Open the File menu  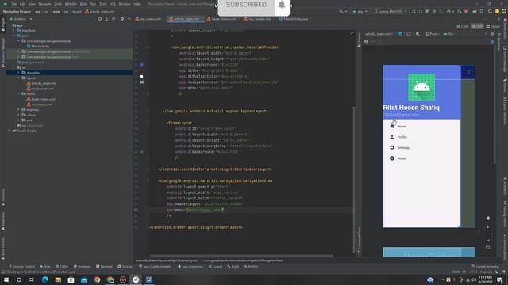[x=14, y=4]
